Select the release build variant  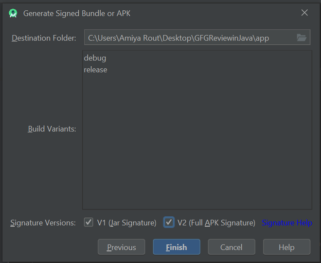(95, 70)
